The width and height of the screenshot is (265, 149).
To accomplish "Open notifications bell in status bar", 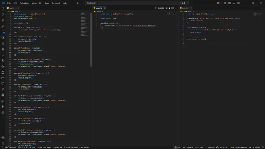I will (x=263, y=147).
